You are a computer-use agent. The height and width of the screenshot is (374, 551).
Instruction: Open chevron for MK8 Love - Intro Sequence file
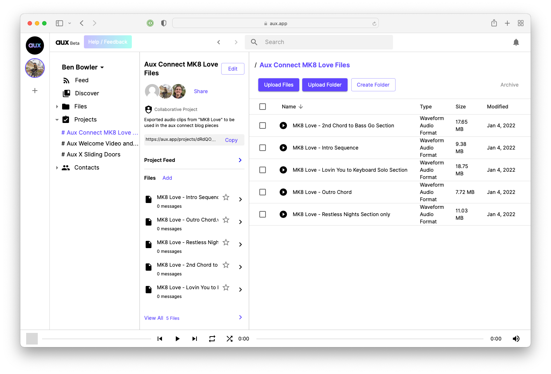(x=240, y=199)
